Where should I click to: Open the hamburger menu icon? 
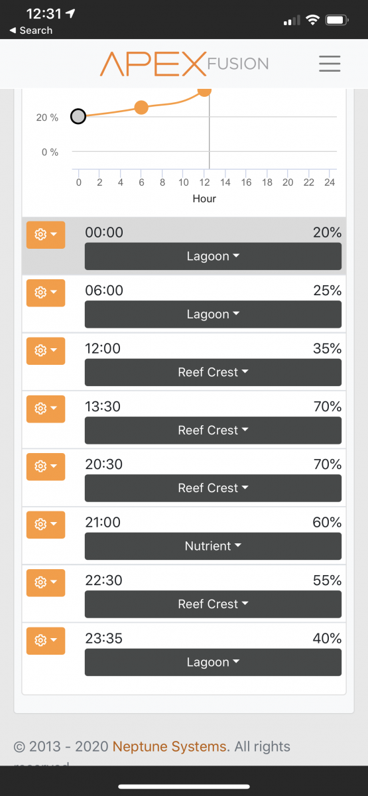tap(330, 64)
